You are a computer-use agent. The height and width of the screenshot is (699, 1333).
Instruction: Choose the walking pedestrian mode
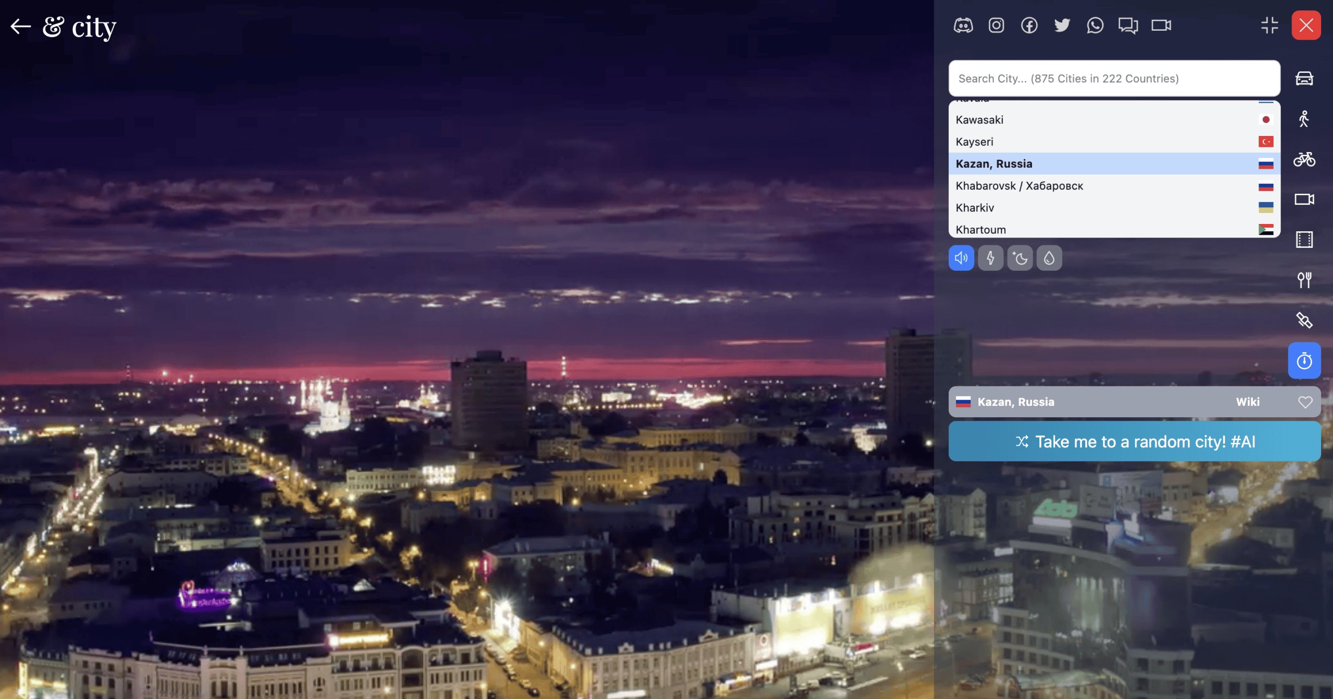click(1304, 119)
